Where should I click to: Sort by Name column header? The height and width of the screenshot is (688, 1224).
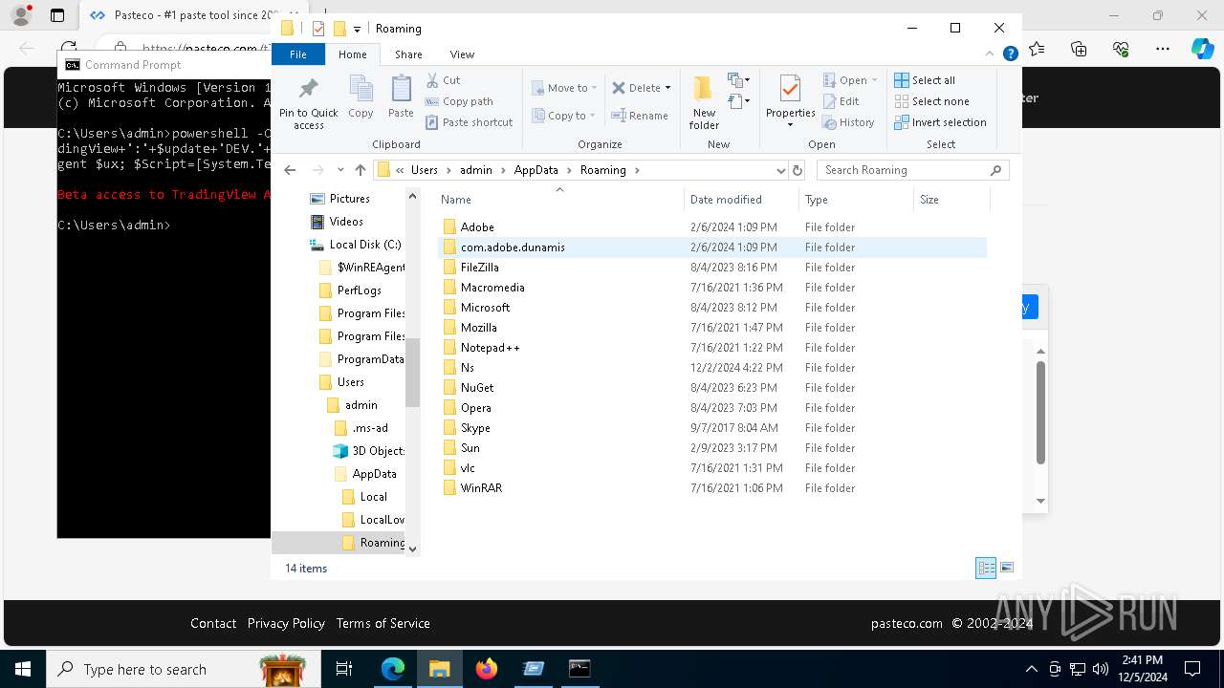tap(559, 200)
